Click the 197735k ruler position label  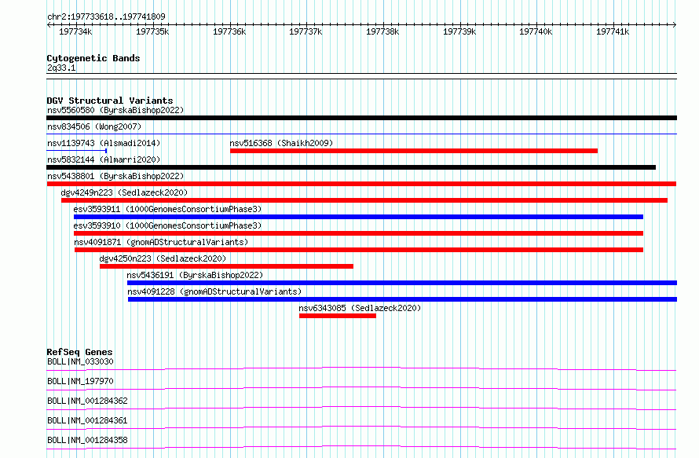click(152, 31)
